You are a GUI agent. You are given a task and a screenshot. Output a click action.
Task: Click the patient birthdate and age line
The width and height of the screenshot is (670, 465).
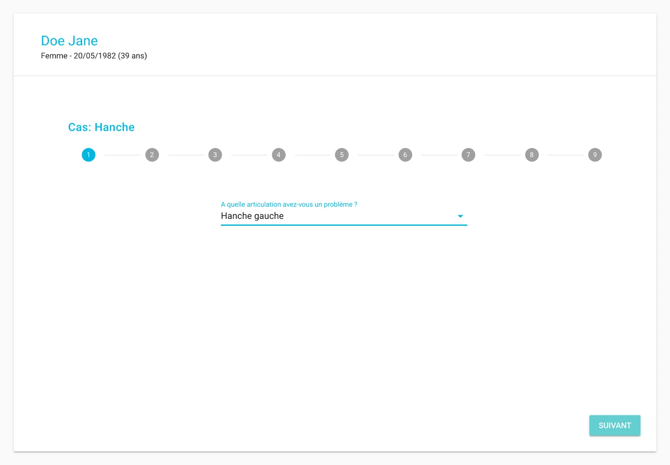(x=94, y=56)
